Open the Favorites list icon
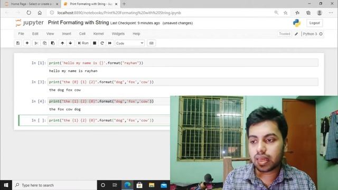The width and height of the screenshot is (338, 190). coord(297,13)
